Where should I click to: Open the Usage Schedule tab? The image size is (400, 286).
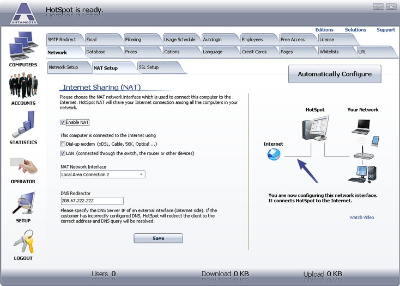click(x=180, y=40)
